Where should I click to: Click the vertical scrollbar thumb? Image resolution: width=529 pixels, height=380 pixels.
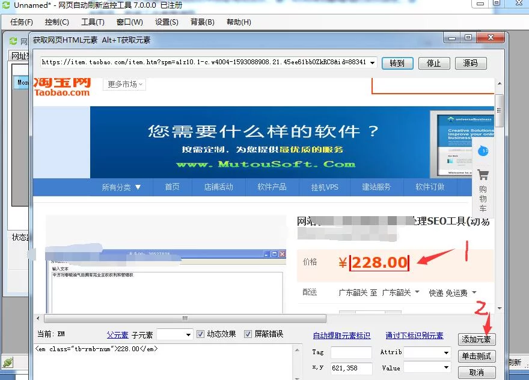[500, 110]
